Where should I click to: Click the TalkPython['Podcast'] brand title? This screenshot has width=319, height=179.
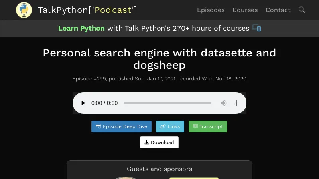coord(87,10)
